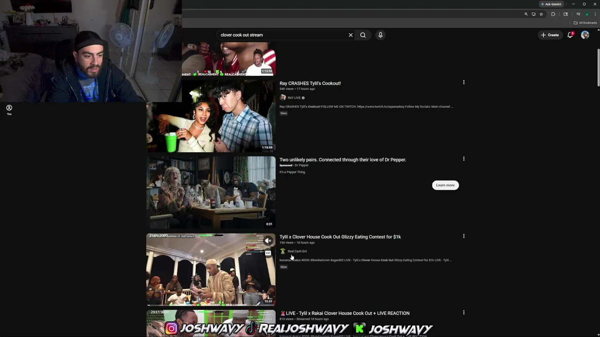Screen dimensions: 600x337
Task: Open the browser zoom magnifier icon
Action: (x=526, y=14)
